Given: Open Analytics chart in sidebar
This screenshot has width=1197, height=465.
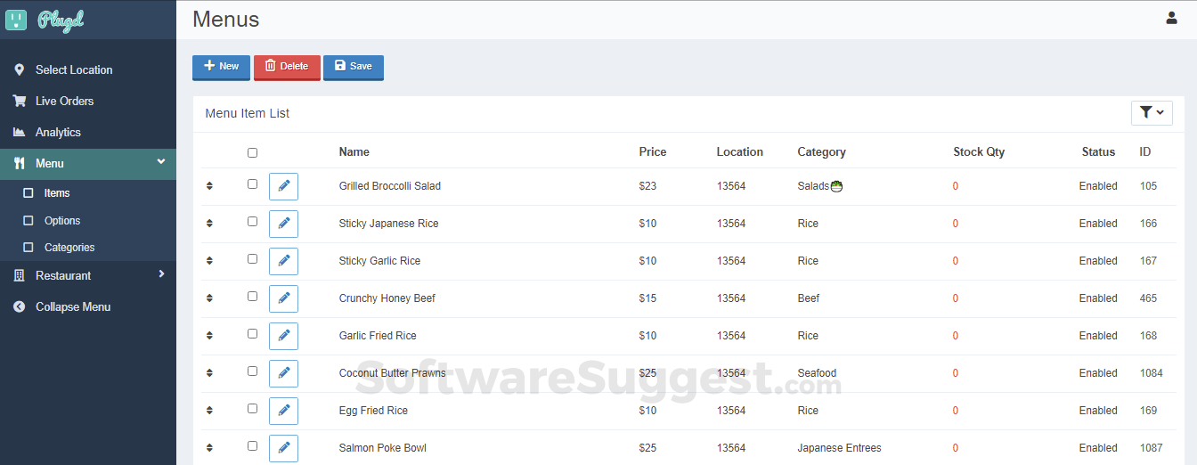Looking at the screenshot, I should (x=19, y=132).
